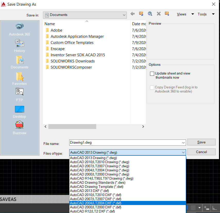Toggle Copy Design Feed checkbox
220x213 pixels.
pos(152,87)
